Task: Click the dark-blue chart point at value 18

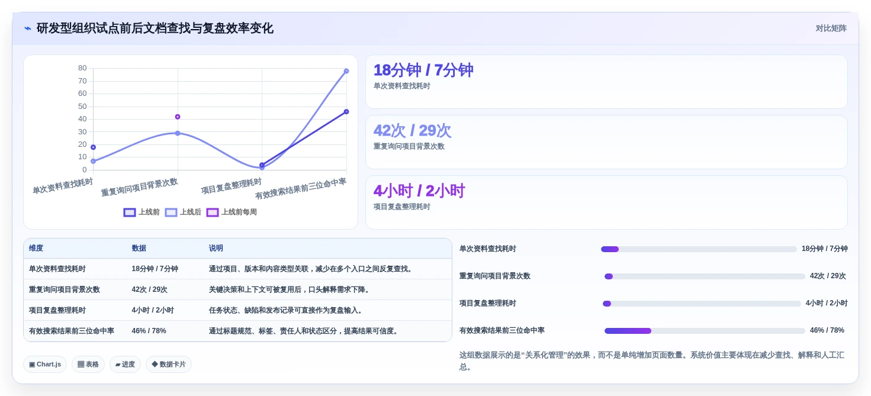Action: [93, 147]
